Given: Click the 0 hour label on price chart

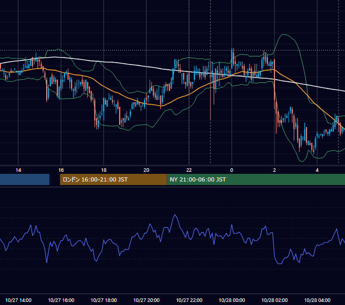Looking at the screenshot, I should pos(232,170).
